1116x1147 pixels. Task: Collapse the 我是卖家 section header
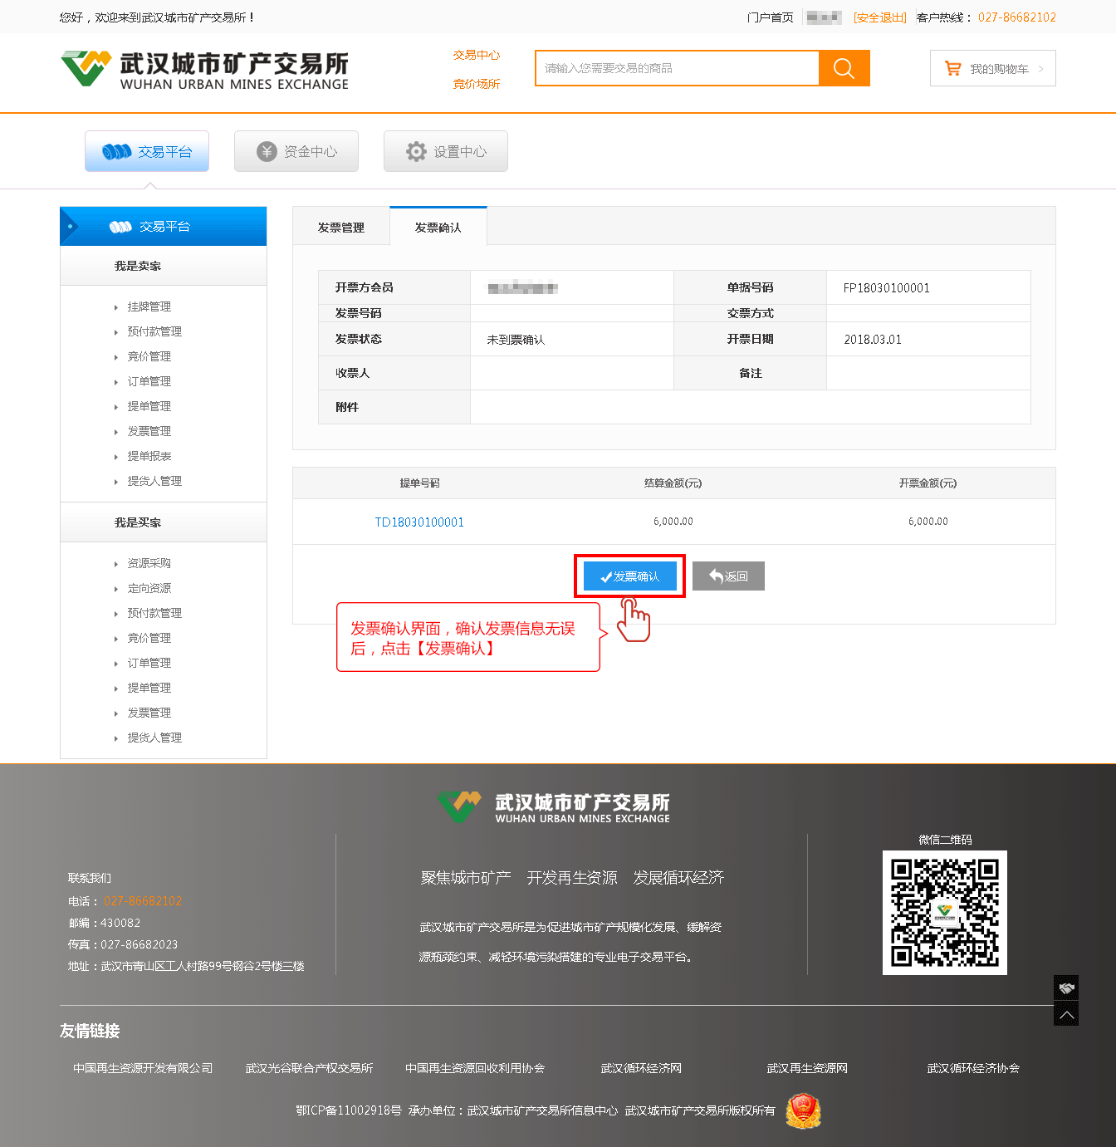tap(138, 266)
